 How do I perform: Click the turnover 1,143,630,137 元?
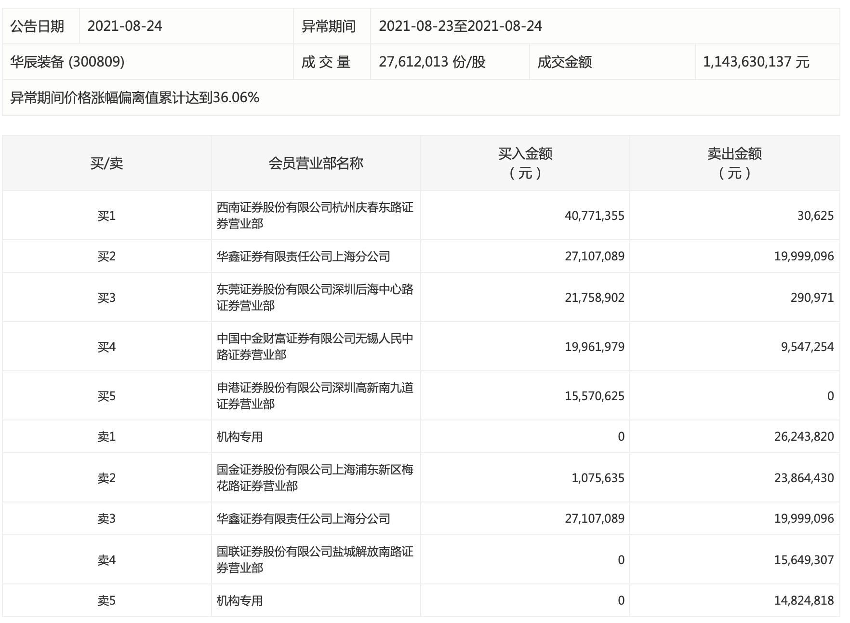[756, 62]
